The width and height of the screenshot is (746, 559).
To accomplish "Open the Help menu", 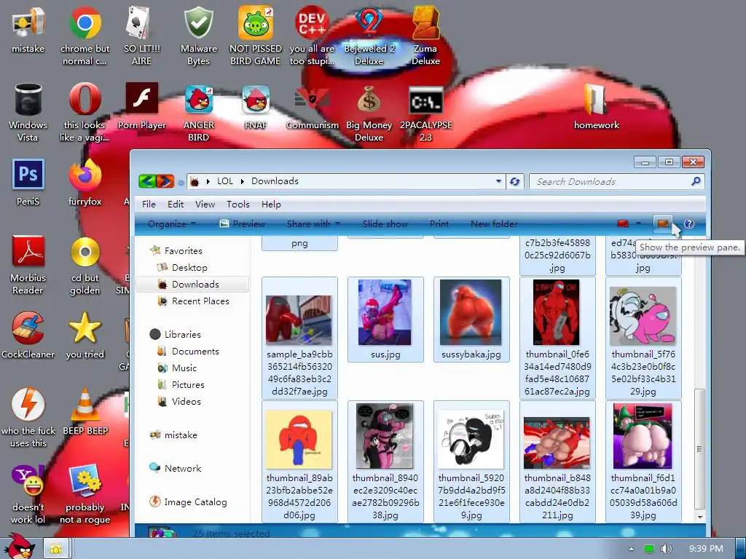I will (x=271, y=205).
